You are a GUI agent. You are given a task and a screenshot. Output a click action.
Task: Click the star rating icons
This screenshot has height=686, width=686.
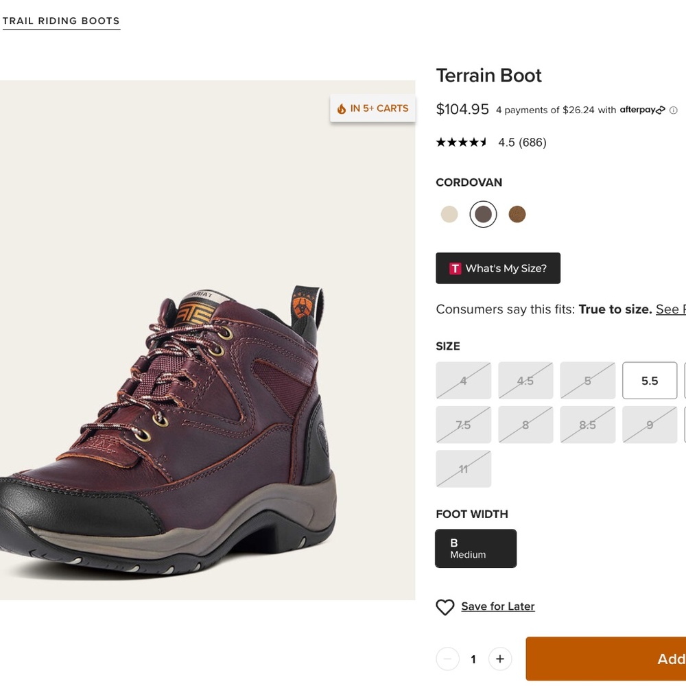pyautogui.click(x=462, y=142)
